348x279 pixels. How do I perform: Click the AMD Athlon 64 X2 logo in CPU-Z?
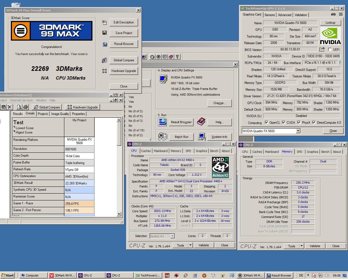[x=220, y=167]
